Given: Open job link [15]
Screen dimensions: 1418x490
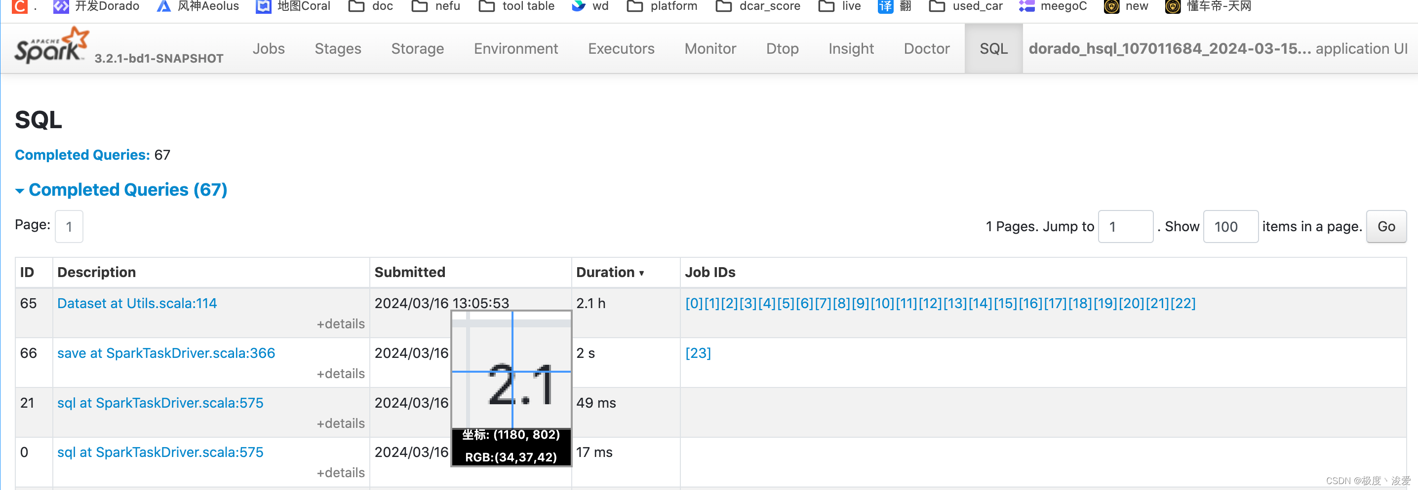Looking at the screenshot, I should click(1006, 303).
